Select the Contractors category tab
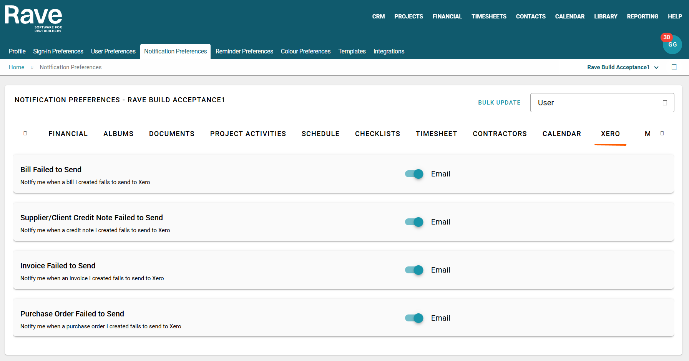689x361 pixels. point(500,134)
